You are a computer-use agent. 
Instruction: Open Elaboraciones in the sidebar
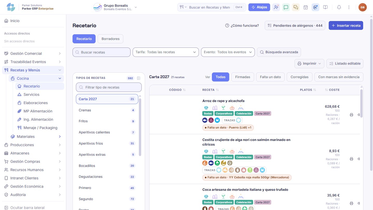[36, 103]
